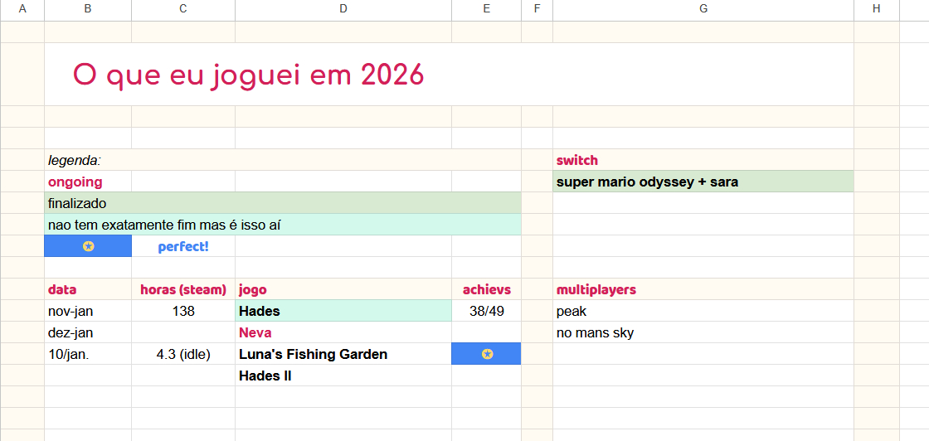Select the "38/49" achievements cell

click(486, 311)
